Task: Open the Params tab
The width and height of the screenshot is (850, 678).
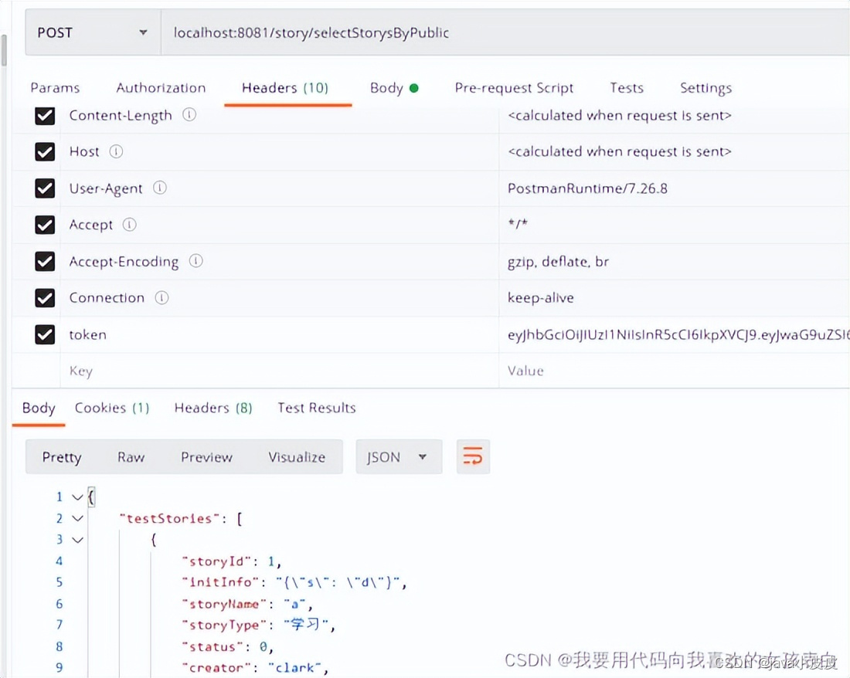Action: click(55, 88)
